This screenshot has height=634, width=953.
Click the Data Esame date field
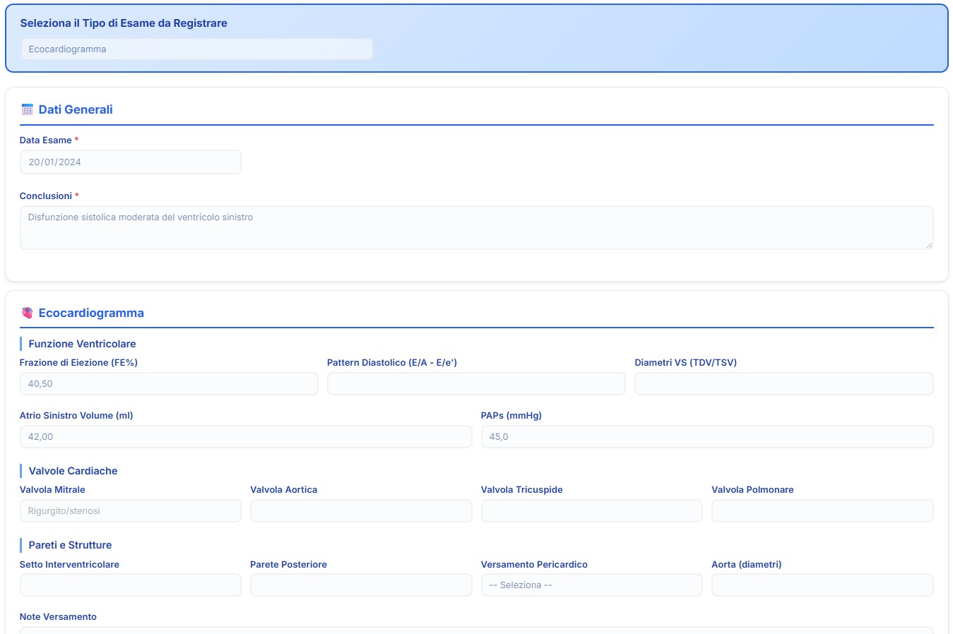(x=130, y=162)
